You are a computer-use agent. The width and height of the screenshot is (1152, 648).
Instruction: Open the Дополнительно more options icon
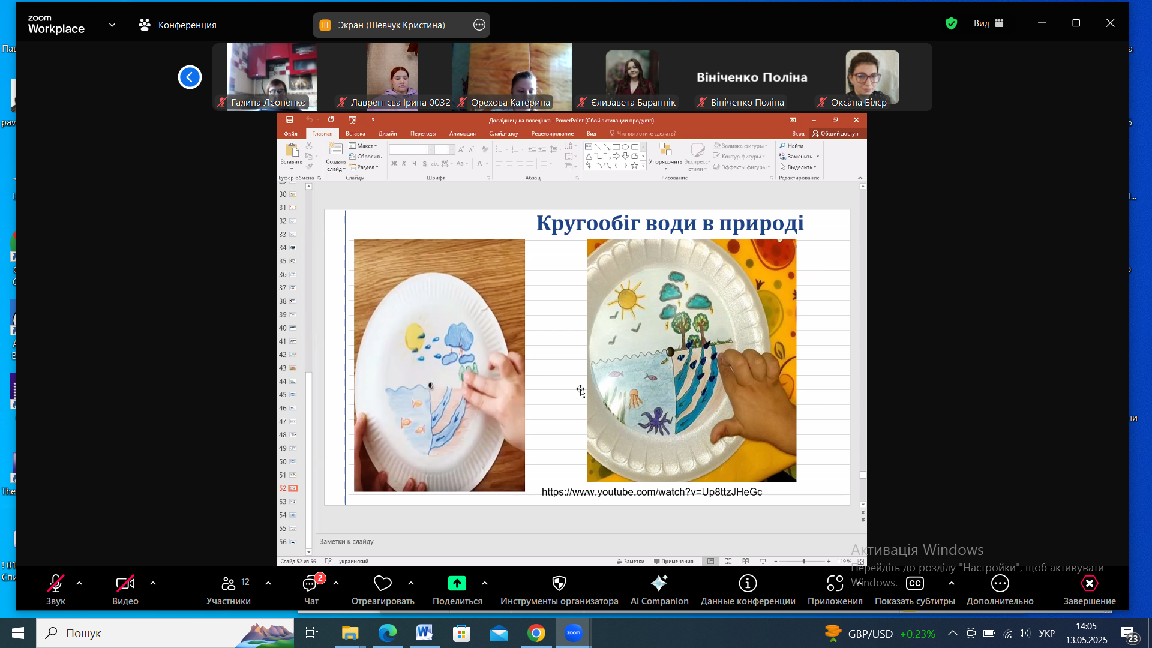point(1000,583)
